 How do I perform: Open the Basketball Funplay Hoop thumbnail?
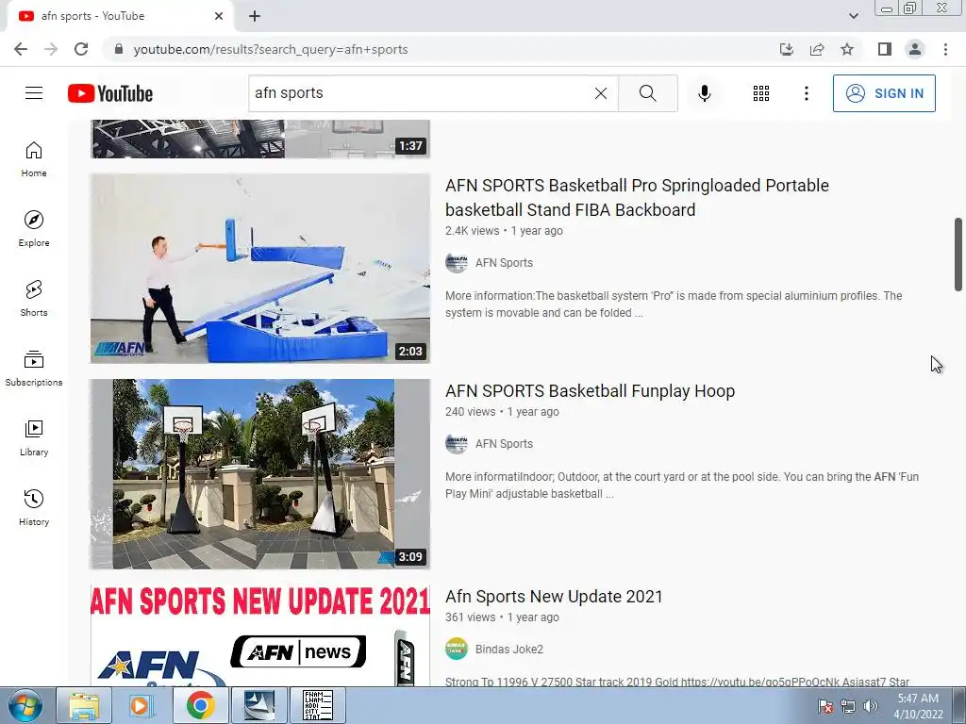[260, 474]
